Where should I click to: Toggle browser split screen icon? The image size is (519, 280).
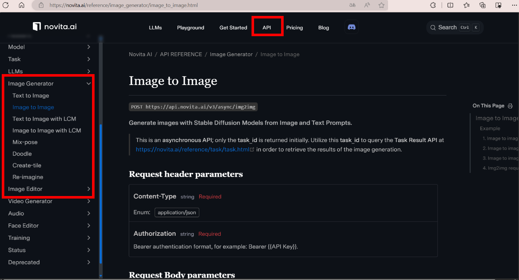tap(450, 5)
